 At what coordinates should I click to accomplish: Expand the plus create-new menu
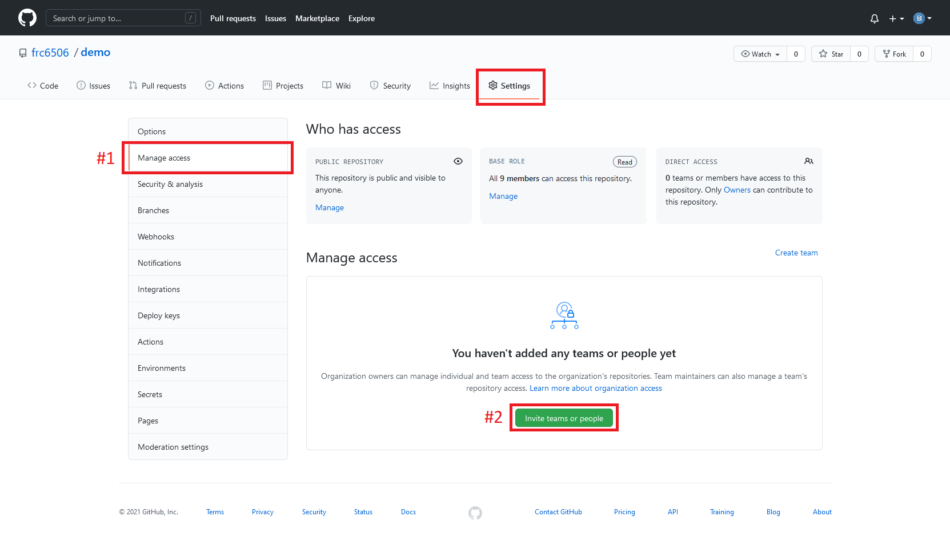click(896, 18)
